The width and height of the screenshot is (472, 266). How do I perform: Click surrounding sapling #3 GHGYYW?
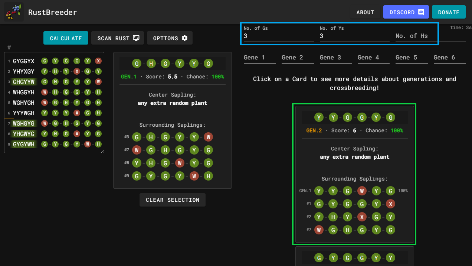coord(173,137)
